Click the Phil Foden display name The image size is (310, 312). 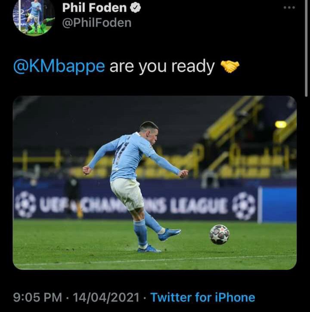(94, 8)
